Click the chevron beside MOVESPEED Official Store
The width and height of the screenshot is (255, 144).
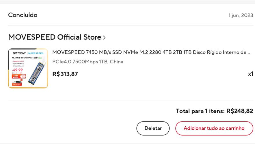104,38
